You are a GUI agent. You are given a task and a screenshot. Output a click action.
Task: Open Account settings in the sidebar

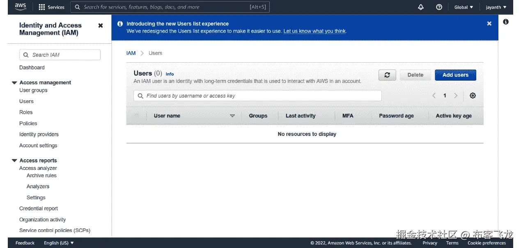pos(38,146)
